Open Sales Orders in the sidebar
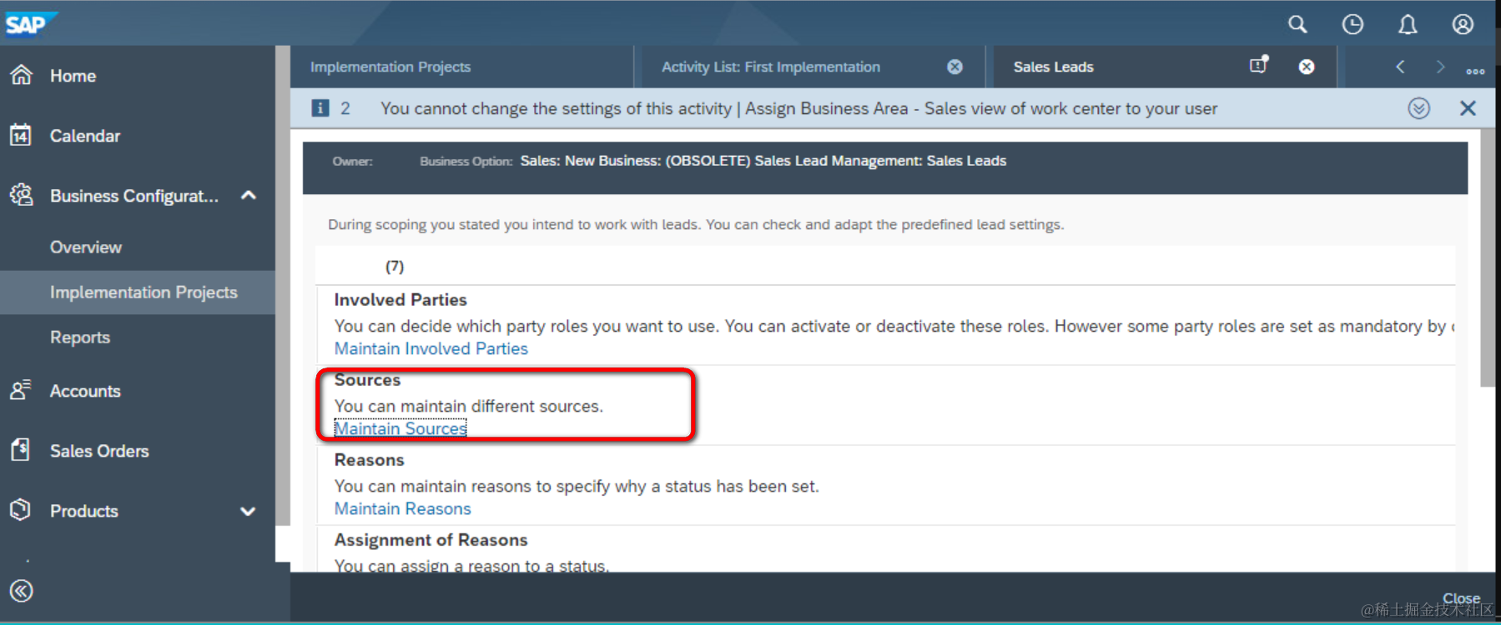 [x=99, y=451]
